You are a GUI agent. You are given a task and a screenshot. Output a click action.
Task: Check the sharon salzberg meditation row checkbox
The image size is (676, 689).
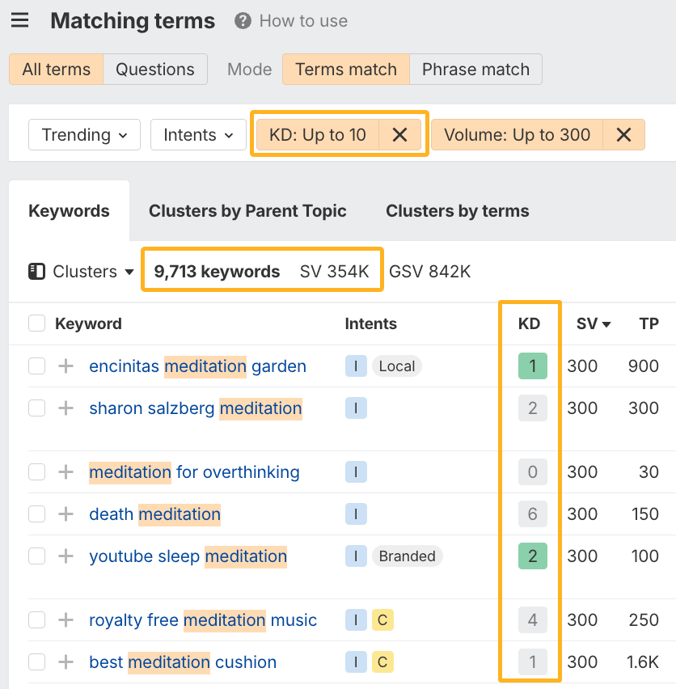[x=37, y=408]
